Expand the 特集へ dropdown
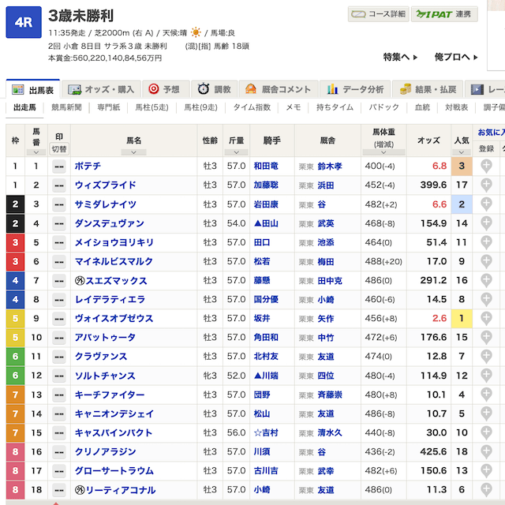505x505 pixels. point(400,57)
